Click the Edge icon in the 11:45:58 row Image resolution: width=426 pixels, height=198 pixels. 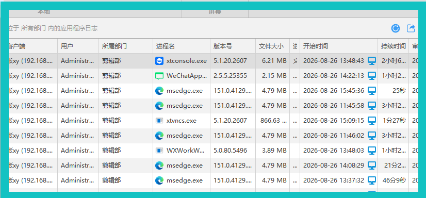click(159, 106)
